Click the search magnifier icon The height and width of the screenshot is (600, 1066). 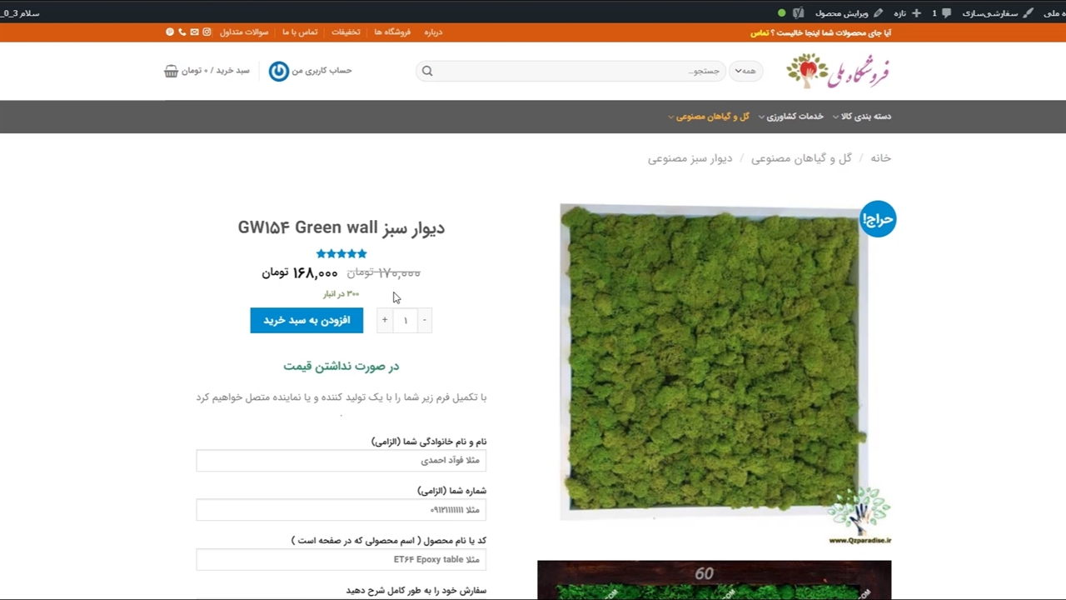pos(427,71)
